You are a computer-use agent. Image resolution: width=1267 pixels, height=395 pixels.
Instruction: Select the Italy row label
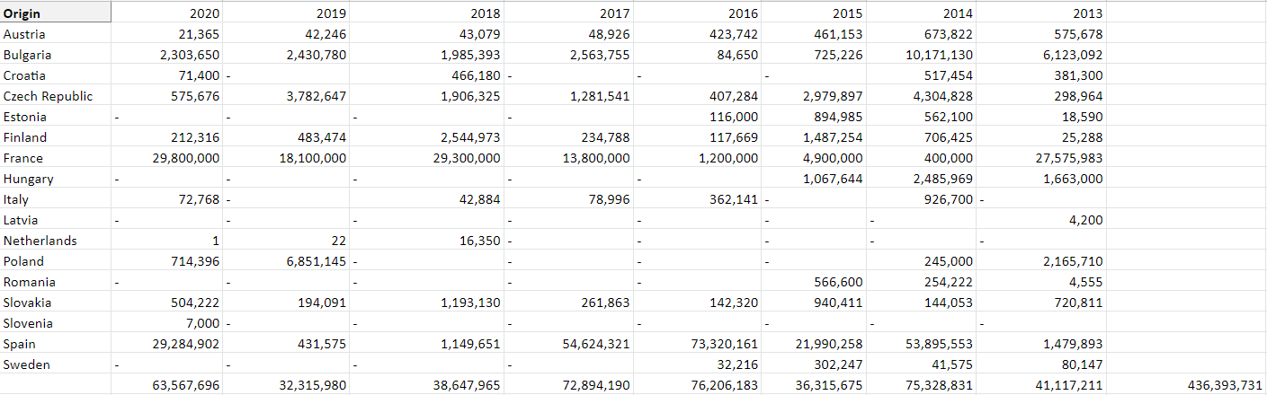click(56, 199)
